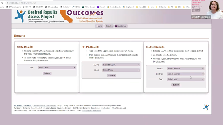Open the Napa COE bookmarks folder

[141, 7]
